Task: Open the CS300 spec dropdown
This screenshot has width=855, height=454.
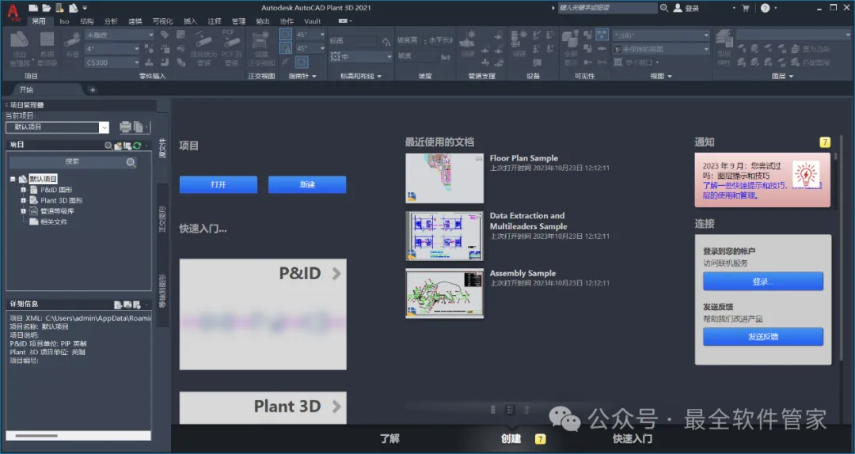Action: pos(112,62)
